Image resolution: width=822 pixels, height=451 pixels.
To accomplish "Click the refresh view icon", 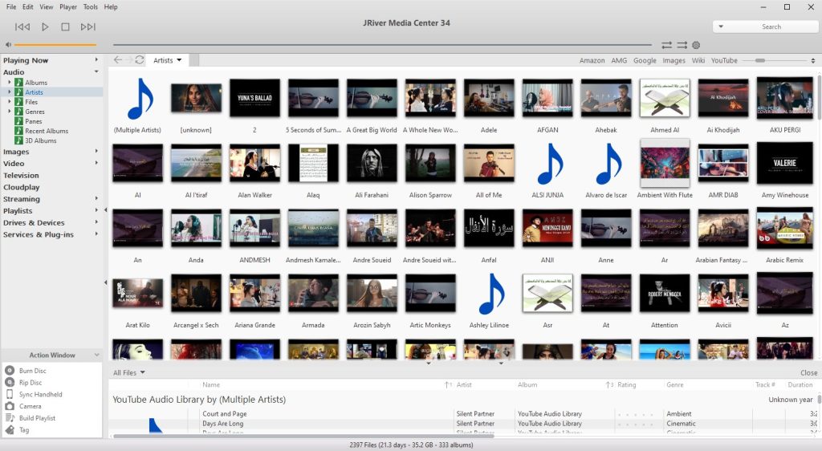I will [x=140, y=60].
